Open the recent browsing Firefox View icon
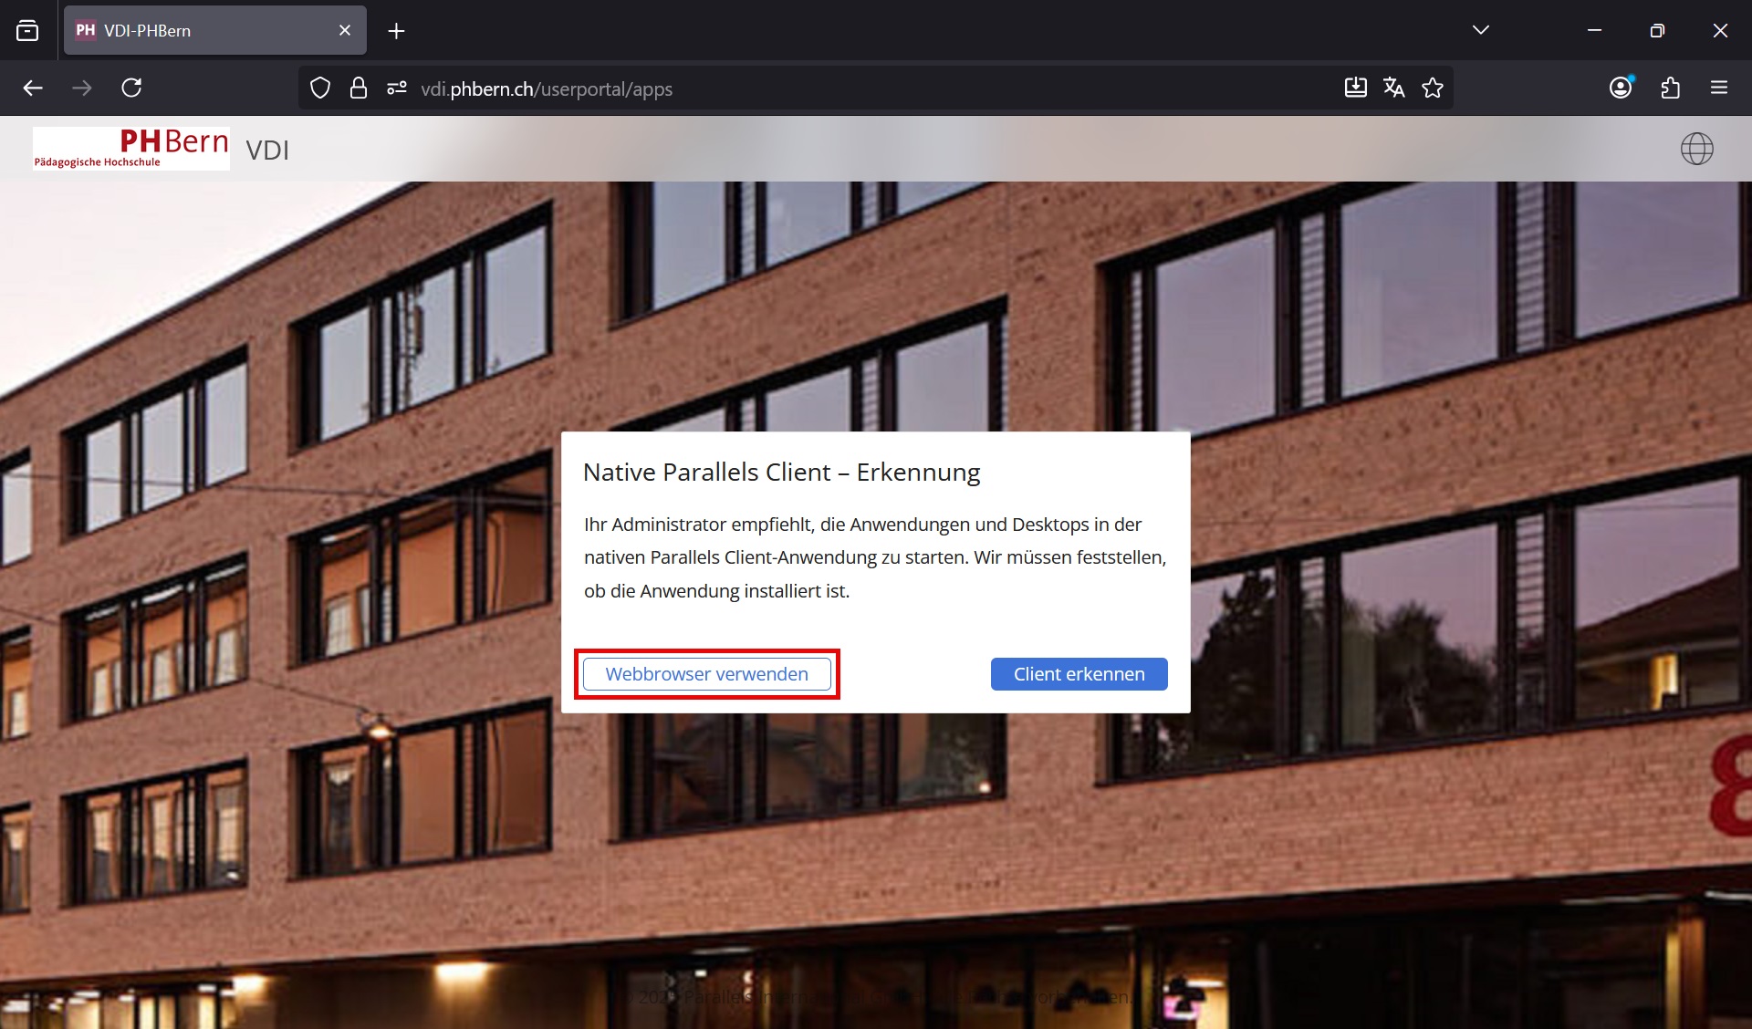Viewport: 1752px width, 1029px height. pyautogui.click(x=27, y=30)
